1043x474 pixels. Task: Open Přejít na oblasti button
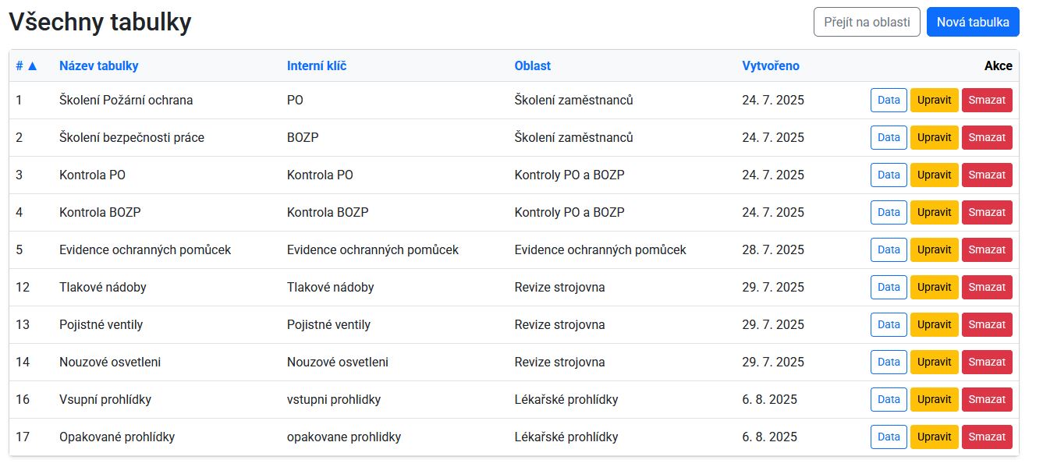pyautogui.click(x=866, y=22)
